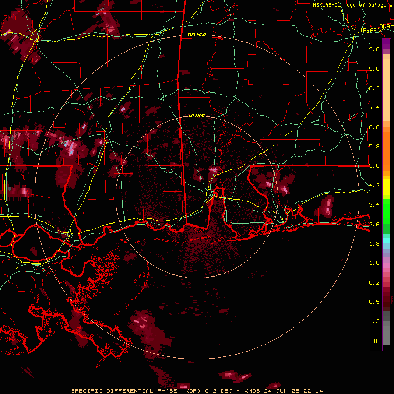
Task: Click the 2.6 value on the color scale
Action: click(374, 225)
